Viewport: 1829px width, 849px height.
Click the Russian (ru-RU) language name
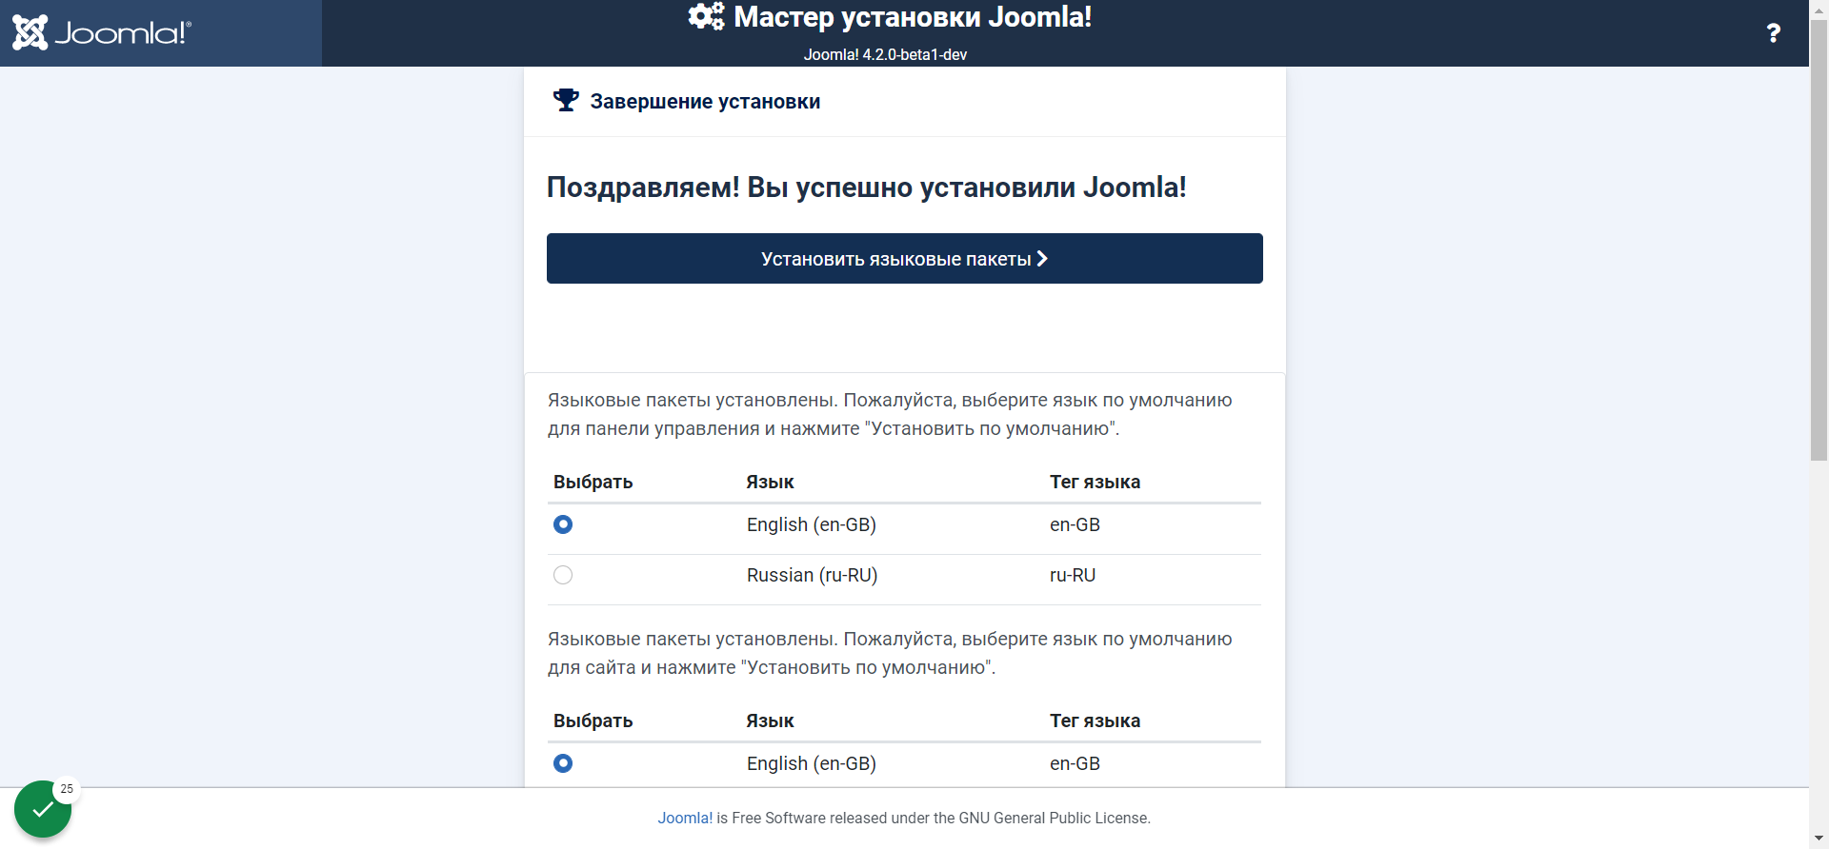point(812,575)
